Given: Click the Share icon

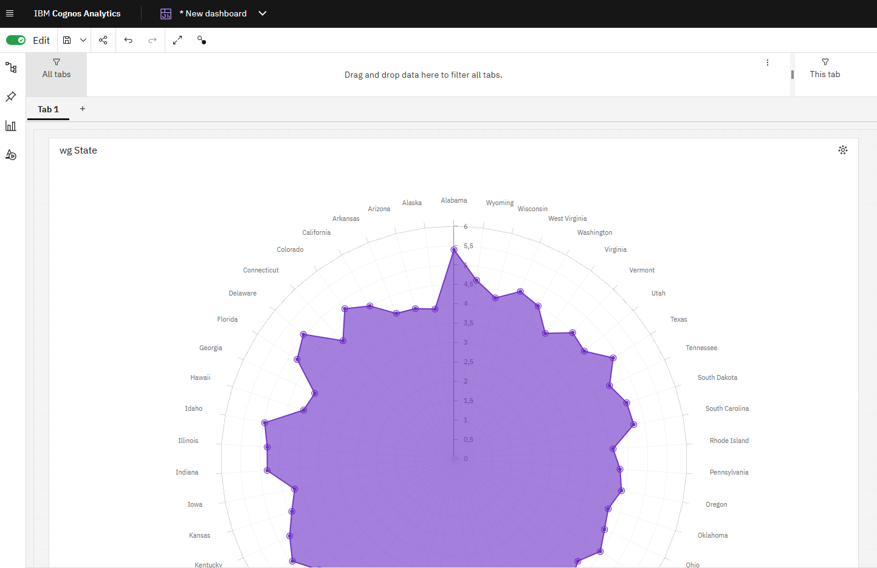Looking at the screenshot, I should [x=103, y=40].
